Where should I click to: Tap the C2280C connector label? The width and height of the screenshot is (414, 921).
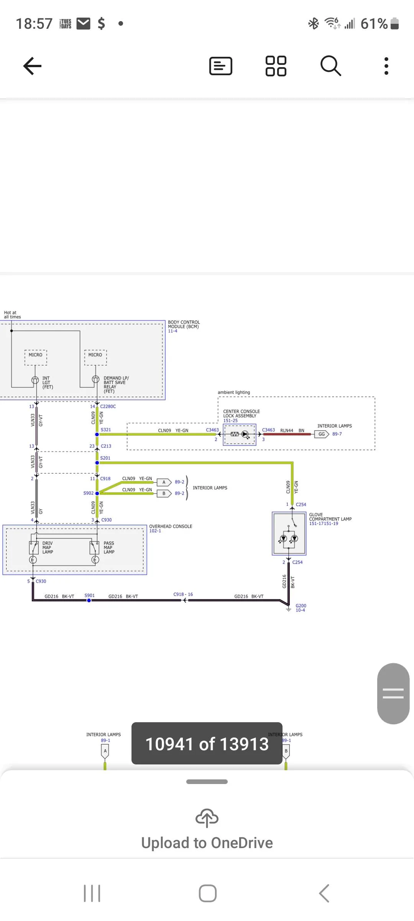108,406
